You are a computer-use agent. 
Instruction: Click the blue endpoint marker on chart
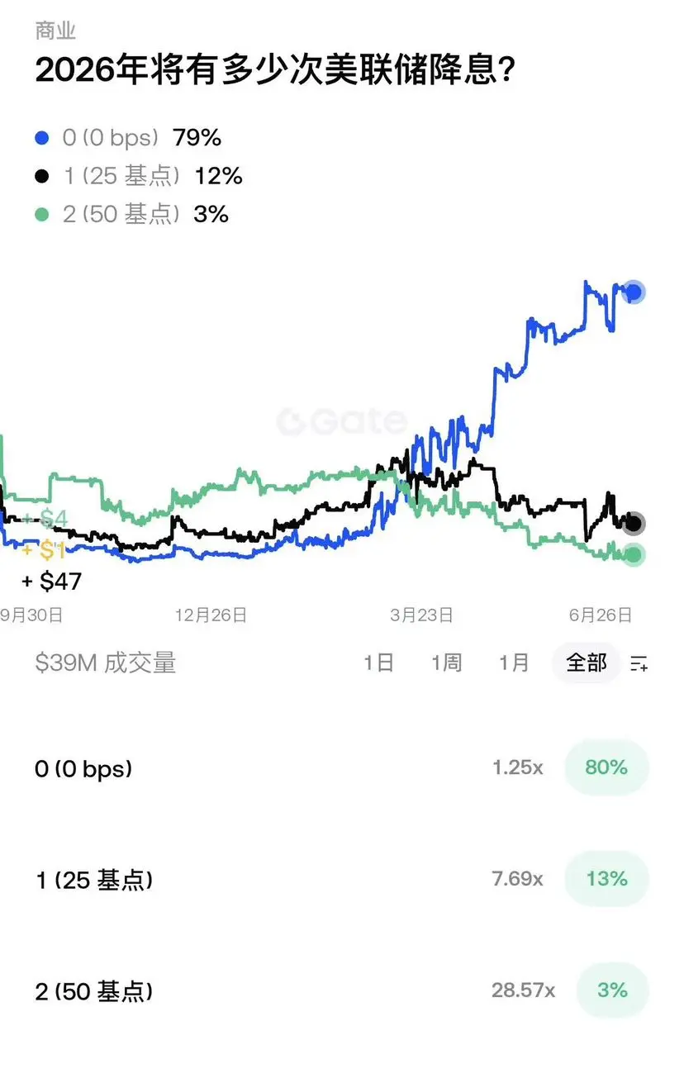(x=634, y=292)
